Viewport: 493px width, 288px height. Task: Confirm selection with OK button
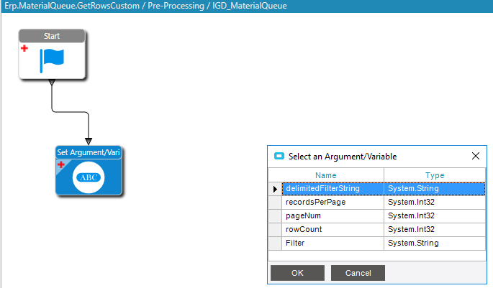coord(297,273)
